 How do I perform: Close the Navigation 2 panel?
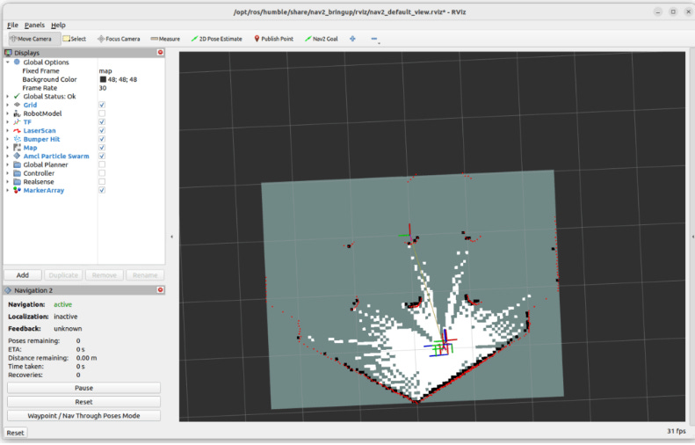[x=160, y=289]
